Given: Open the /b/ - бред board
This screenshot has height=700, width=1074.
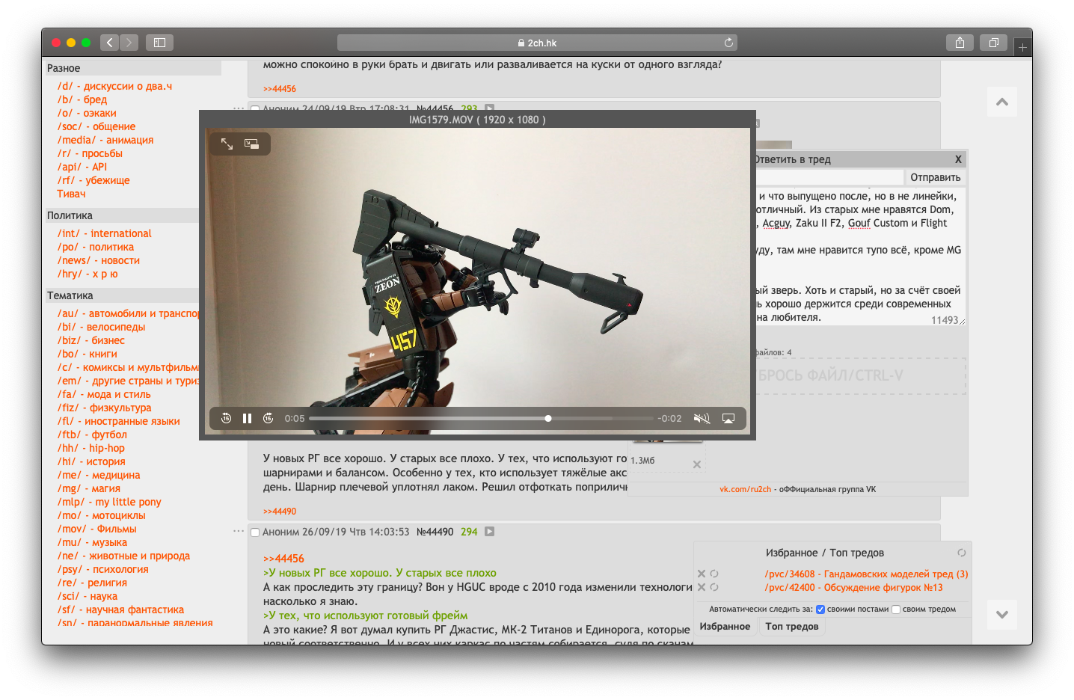Looking at the screenshot, I should click(x=82, y=99).
